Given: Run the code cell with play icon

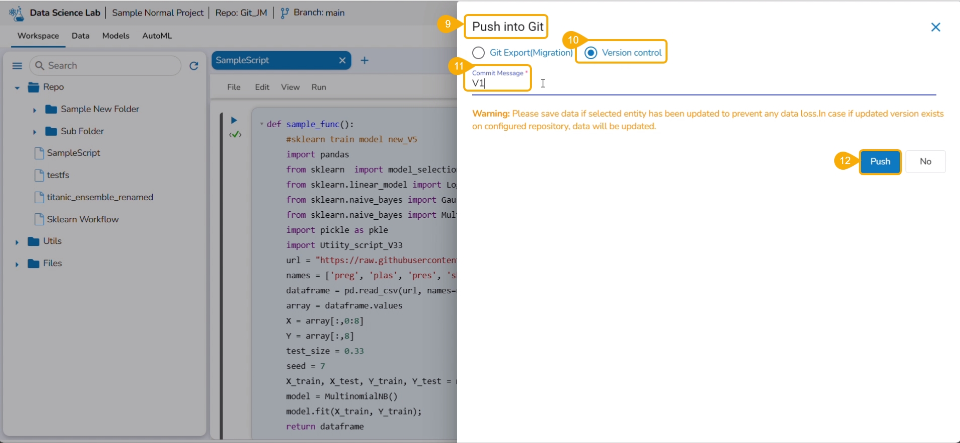Looking at the screenshot, I should (234, 120).
